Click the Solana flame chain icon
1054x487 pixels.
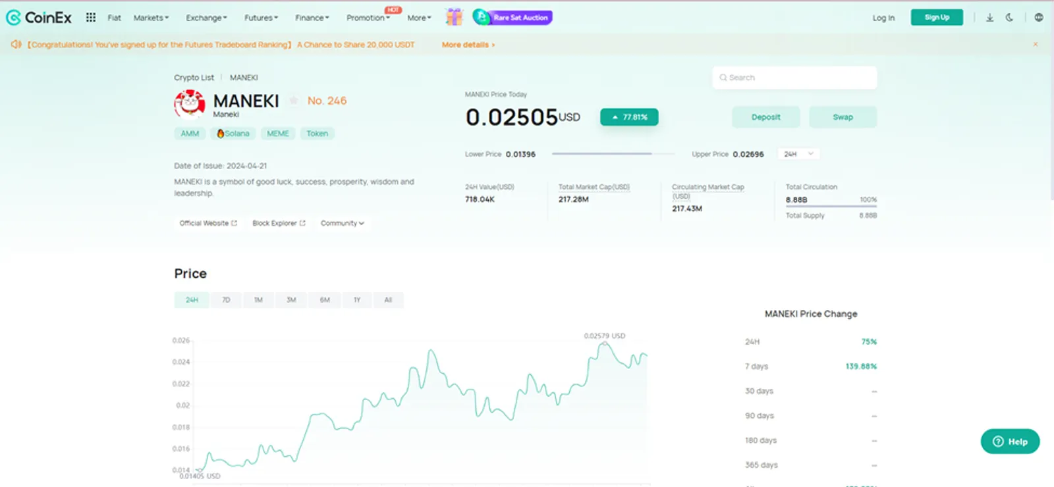[221, 134]
